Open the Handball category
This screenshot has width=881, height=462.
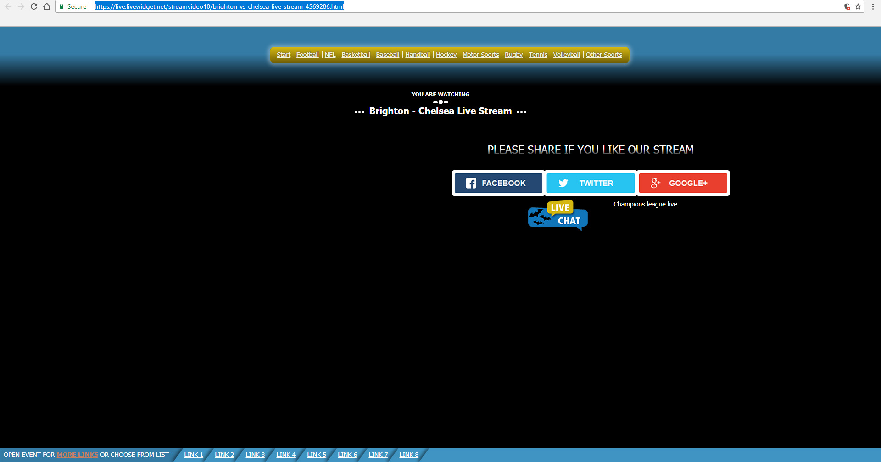coord(418,55)
